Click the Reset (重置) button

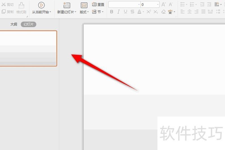(x=98, y=4)
